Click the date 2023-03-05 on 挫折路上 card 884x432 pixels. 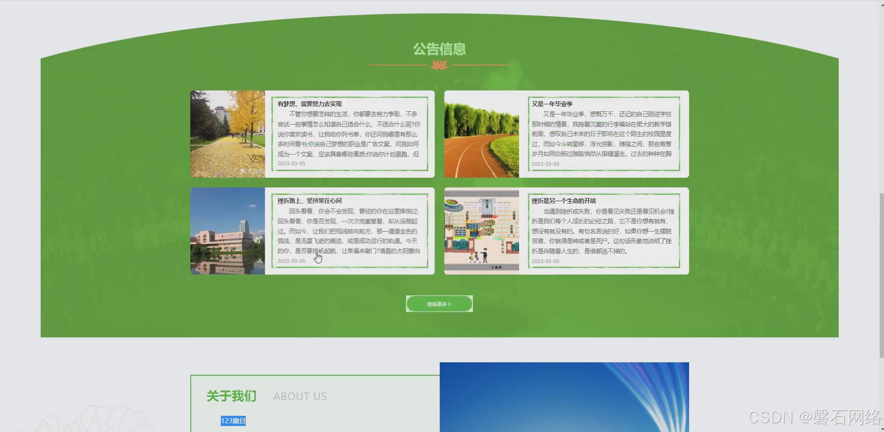pos(291,260)
